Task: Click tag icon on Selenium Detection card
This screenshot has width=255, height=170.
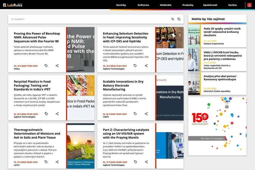Action: point(135,65)
